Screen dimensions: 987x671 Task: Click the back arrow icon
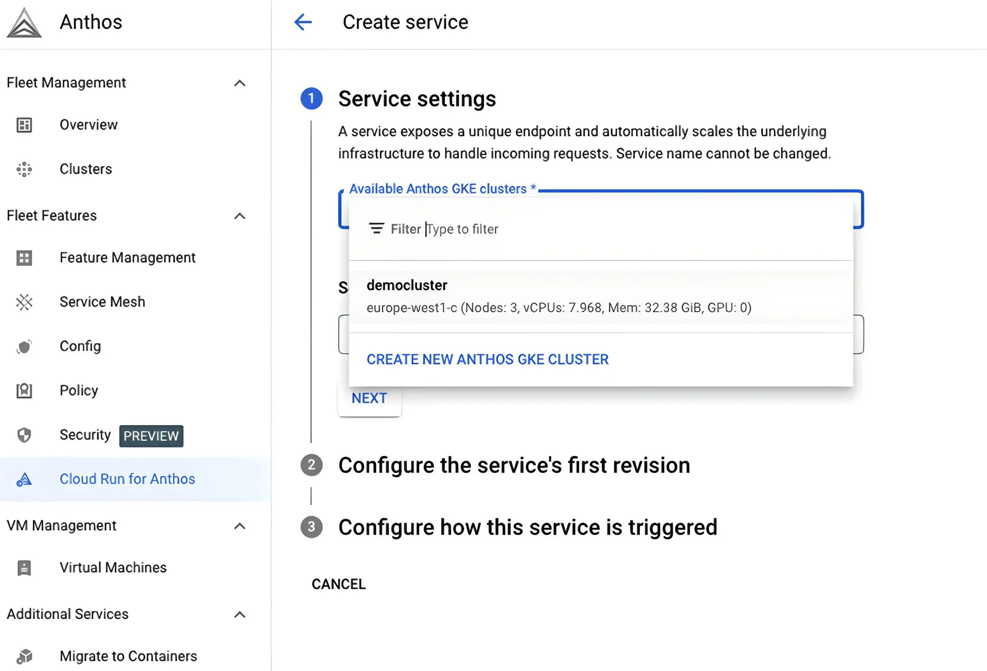(303, 22)
